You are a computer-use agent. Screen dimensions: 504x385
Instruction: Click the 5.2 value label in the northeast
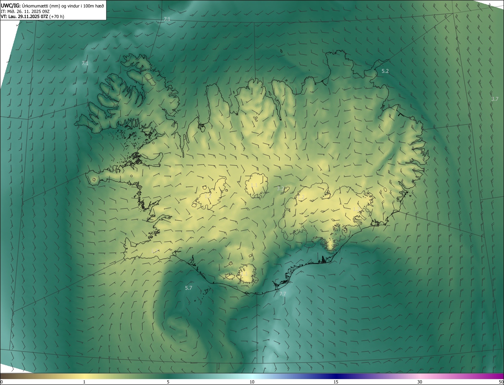click(385, 71)
